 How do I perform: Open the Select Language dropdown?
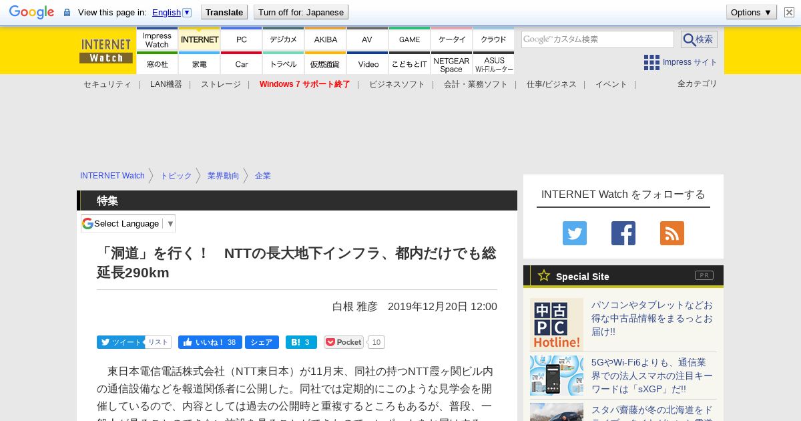[x=128, y=223]
